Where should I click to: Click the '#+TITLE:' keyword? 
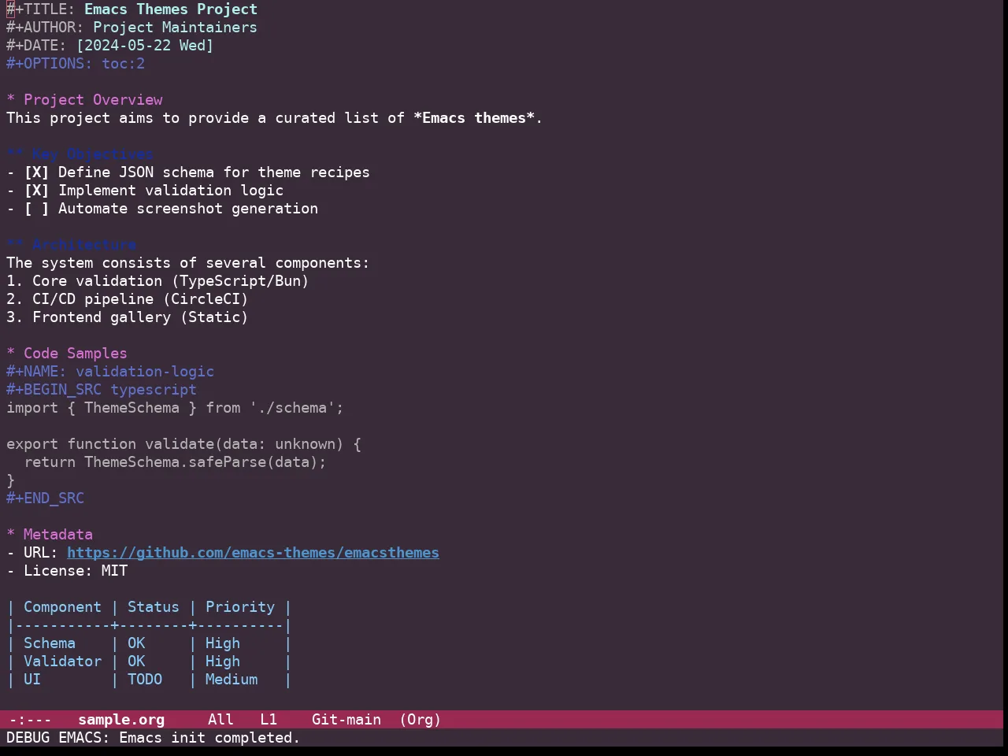[41, 9]
